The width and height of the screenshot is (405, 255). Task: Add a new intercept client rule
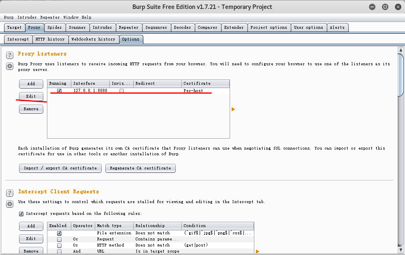[31, 226]
